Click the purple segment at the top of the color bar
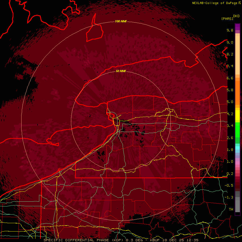 [237, 27]
